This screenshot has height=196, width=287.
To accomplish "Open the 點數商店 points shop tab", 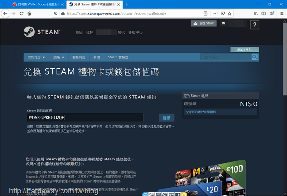I will (79, 57).
